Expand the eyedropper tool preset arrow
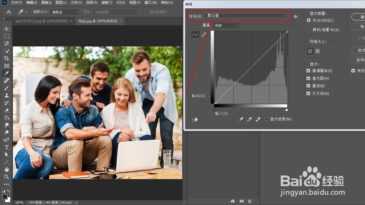 [27, 12]
